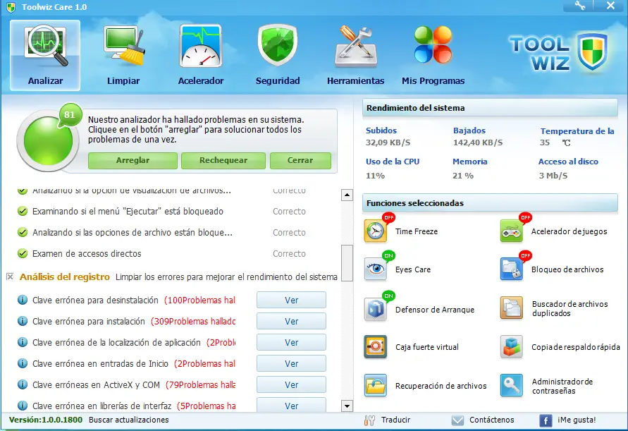This screenshot has height=431, width=628.
Task: Toggle the ON badge on Eyes Care
Action: point(388,255)
